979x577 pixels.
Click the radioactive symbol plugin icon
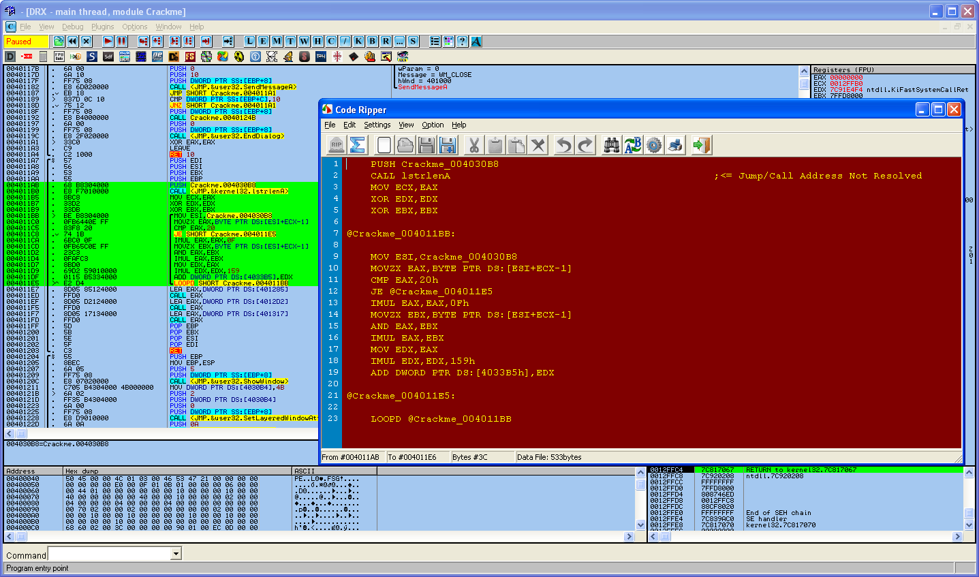tap(238, 57)
